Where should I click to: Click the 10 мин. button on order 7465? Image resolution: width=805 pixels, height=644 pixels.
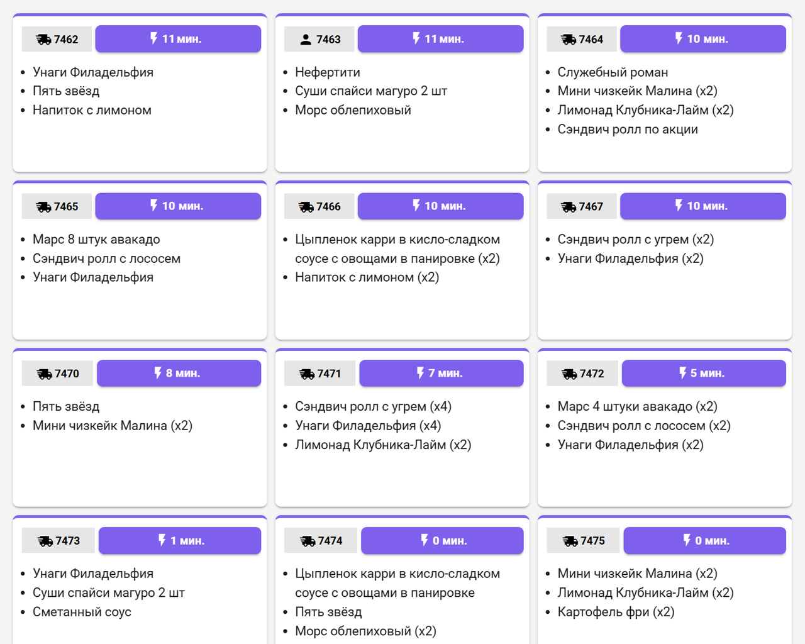178,206
